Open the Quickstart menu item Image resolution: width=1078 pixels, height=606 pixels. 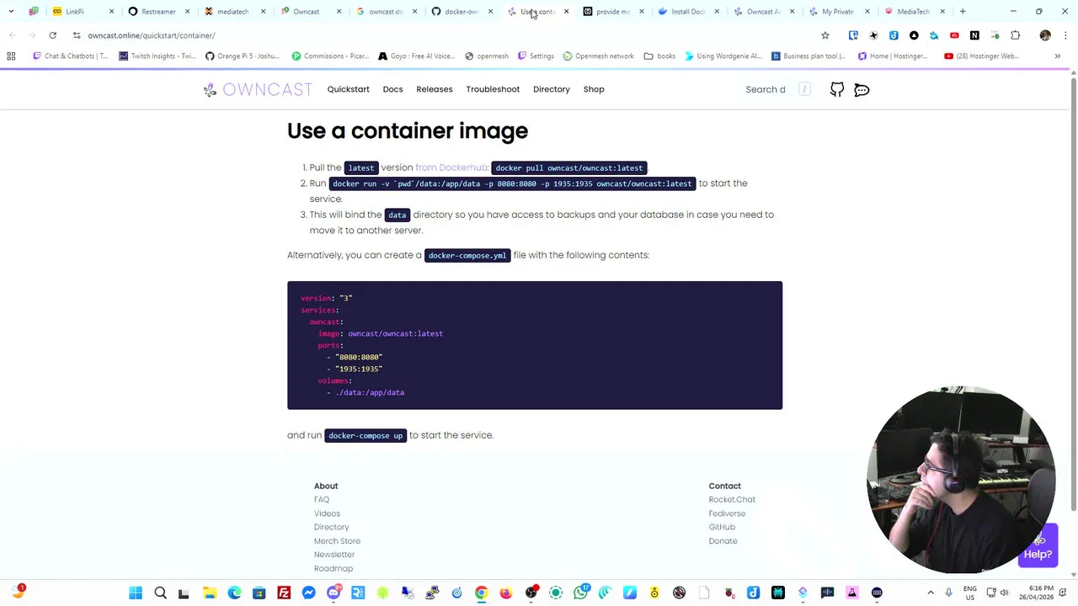point(348,89)
